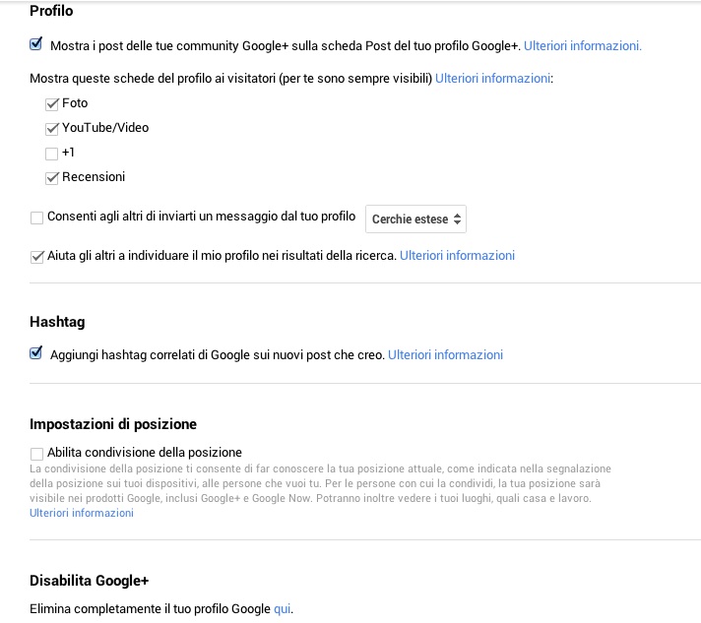Open 'Ulteriori informazioni' link under location settings

(x=82, y=513)
